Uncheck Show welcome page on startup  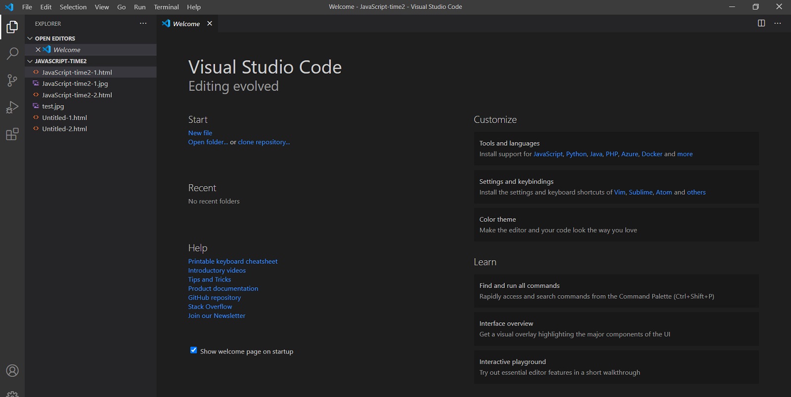click(x=194, y=351)
